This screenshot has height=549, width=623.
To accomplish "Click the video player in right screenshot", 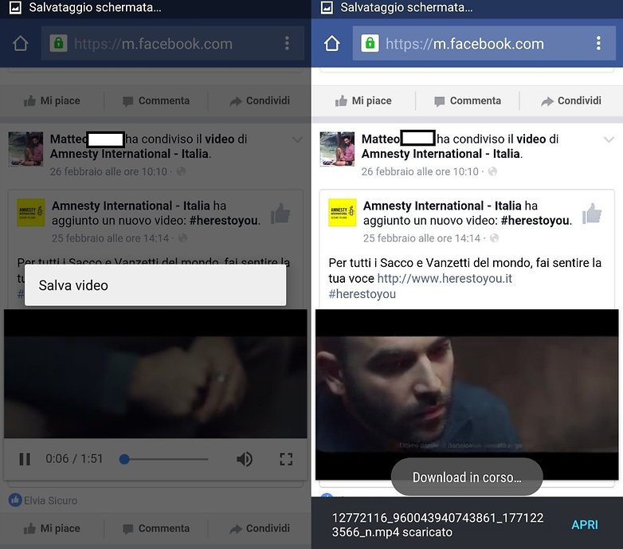I will tap(467, 394).
